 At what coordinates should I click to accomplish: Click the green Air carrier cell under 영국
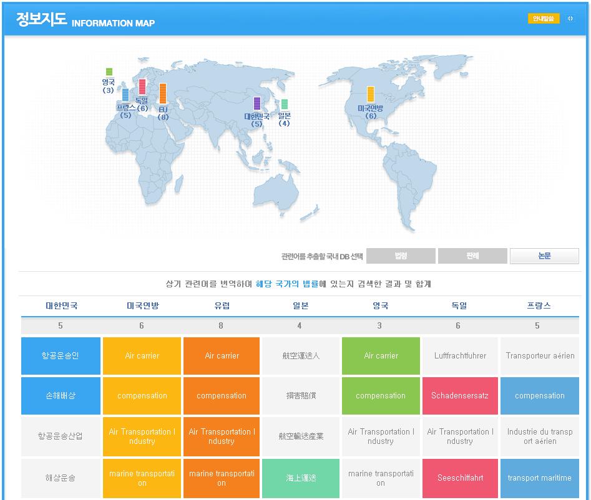(x=380, y=356)
